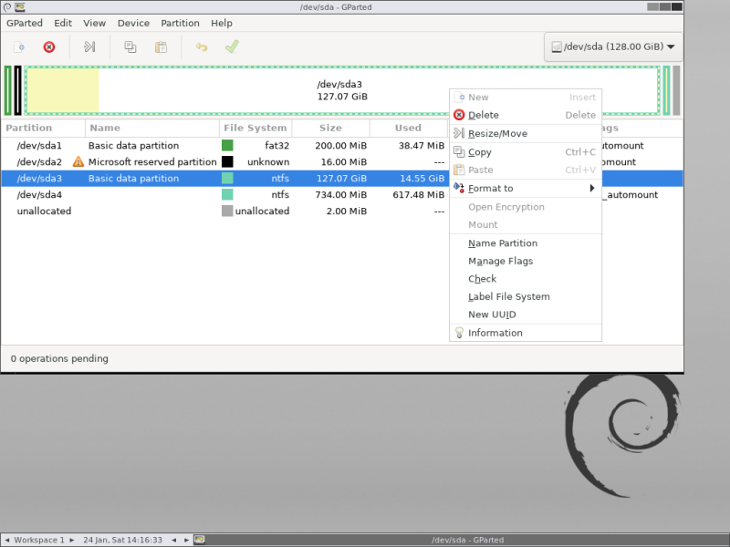730x547 pixels.
Task: Click the warning icon beside /dev/sda2
Action: (78, 162)
